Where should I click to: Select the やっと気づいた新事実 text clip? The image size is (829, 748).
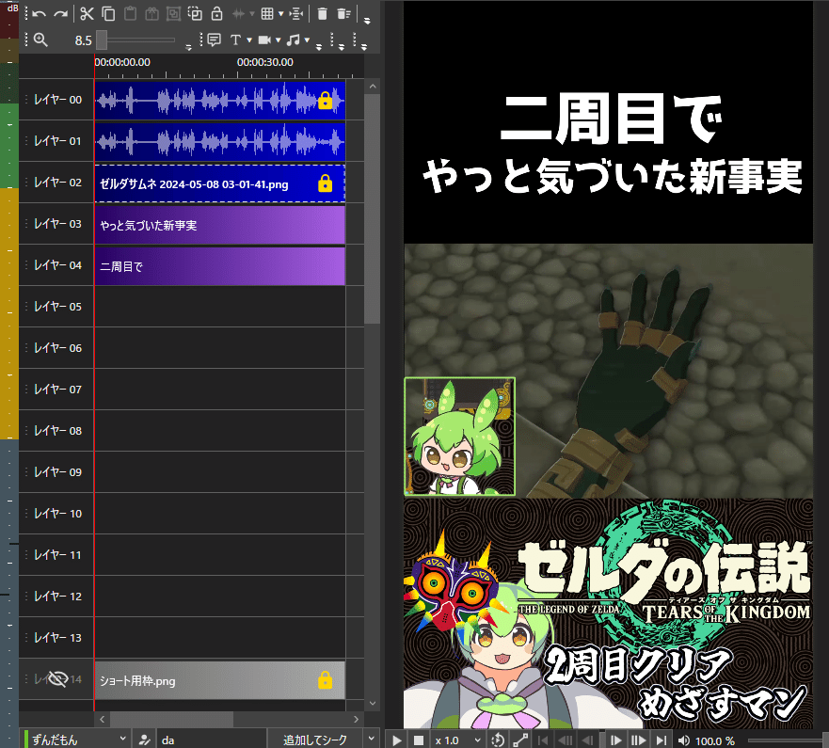220,225
